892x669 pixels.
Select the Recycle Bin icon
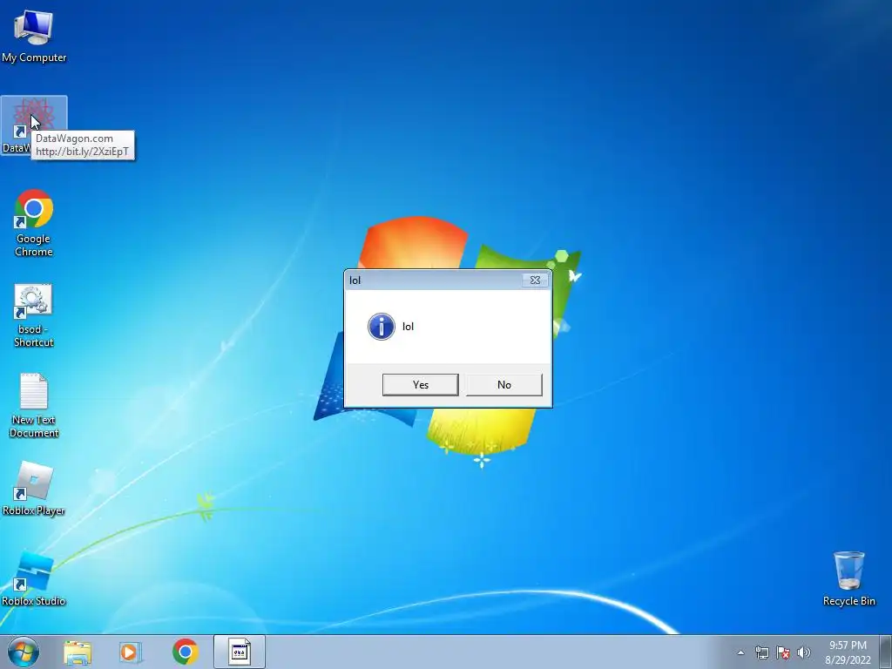pyautogui.click(x=848, y=578)
